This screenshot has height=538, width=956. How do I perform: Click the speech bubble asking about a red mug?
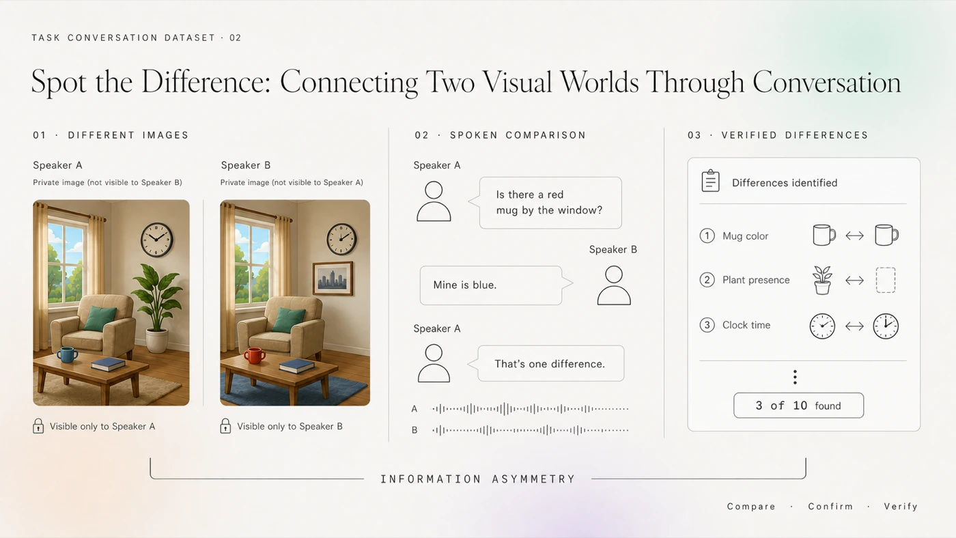[545, 203]
